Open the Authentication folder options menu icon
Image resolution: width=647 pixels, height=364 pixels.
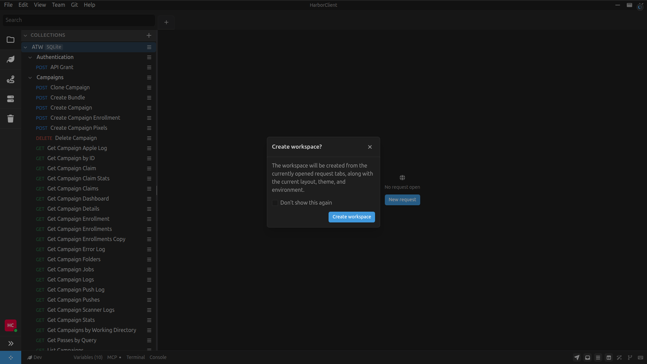(x=149, y=57)
